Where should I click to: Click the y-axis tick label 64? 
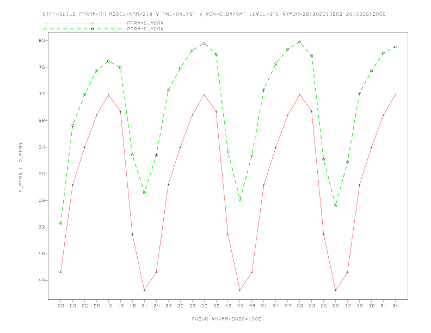pyautogui.click(x=42, y=147)
